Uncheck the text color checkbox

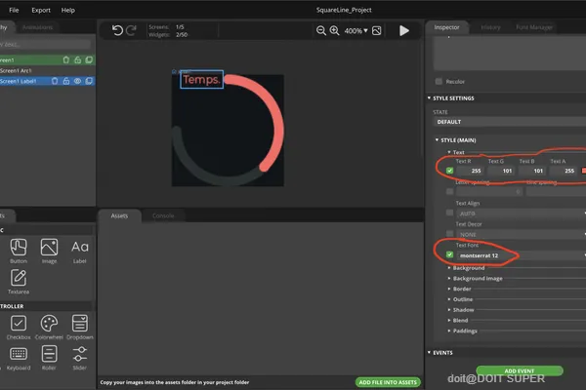pos(449,171)
